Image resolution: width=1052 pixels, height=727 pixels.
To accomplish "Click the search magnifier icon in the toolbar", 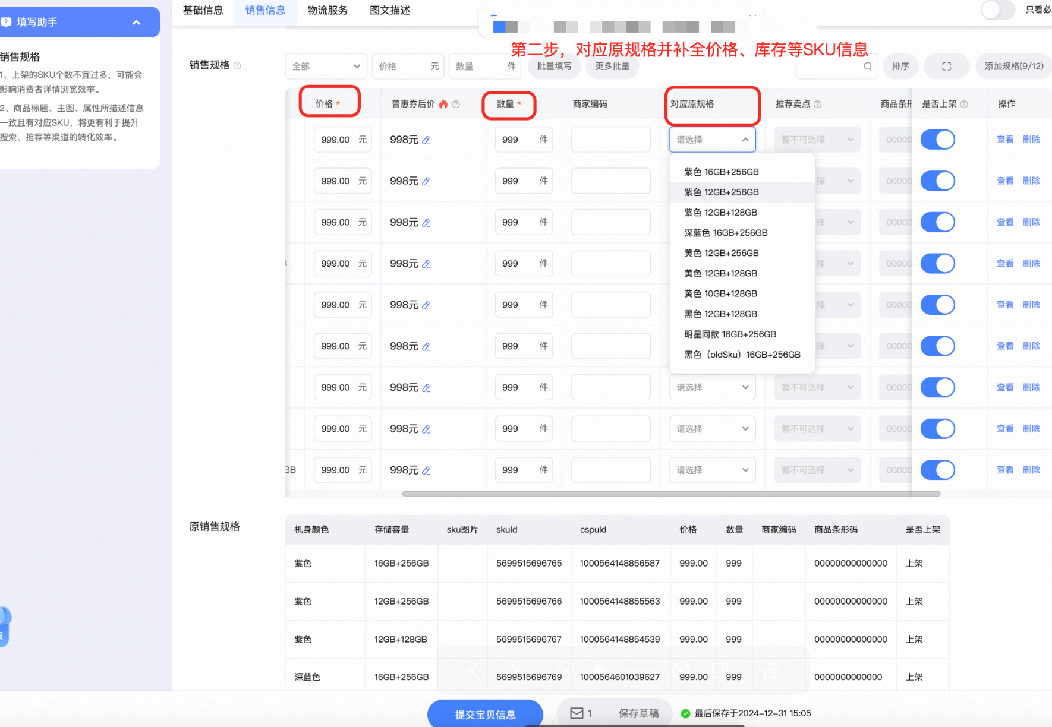I will (x=868, y=67).
